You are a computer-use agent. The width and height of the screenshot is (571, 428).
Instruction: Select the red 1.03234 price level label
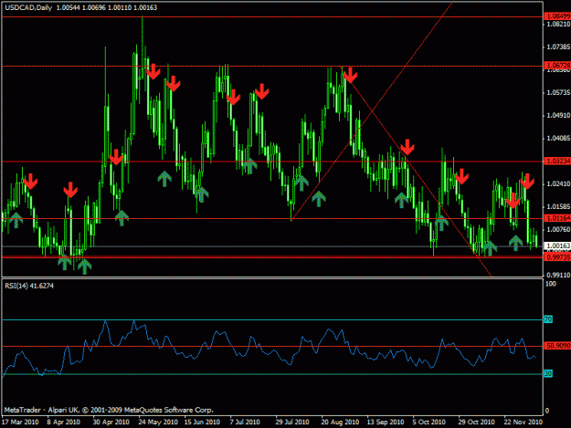(x=557, y=162)
